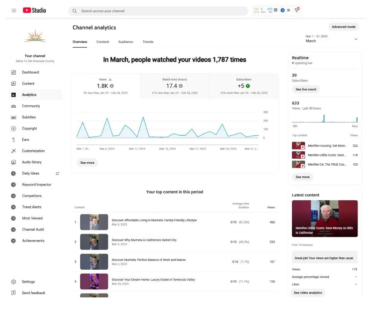379x312 pixels.
Task: Click the tall bar in the 48-hour realtime chart
Action: [324, 118]
